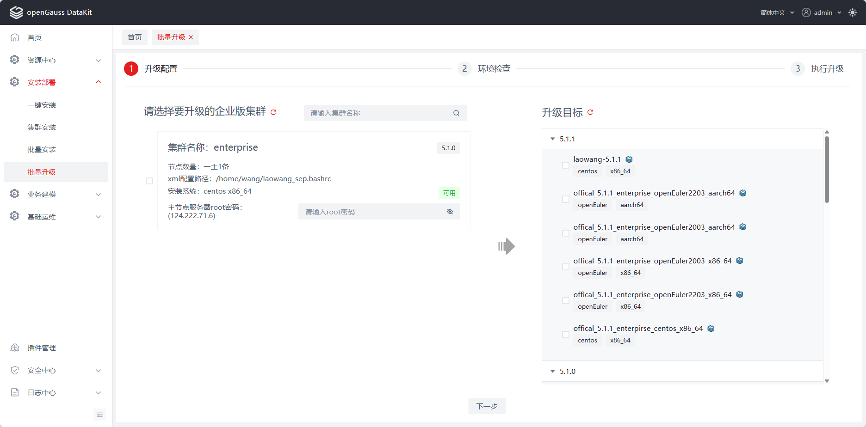Check the enterprise cluster checkbox
The image size is (866, 427).
pos(149,181)
